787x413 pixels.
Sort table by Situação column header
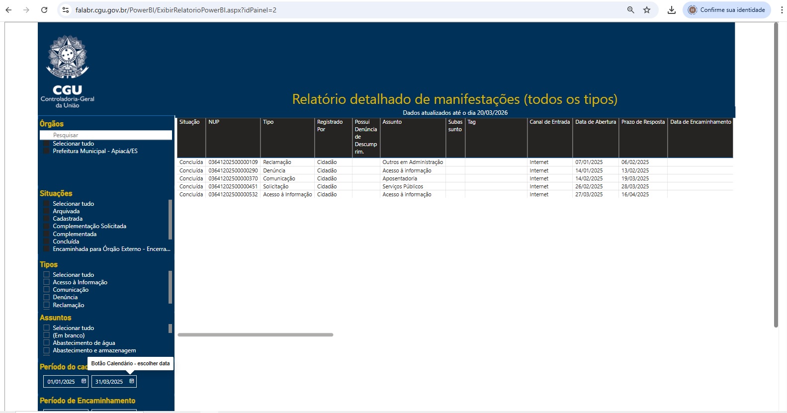pos(191,138)
